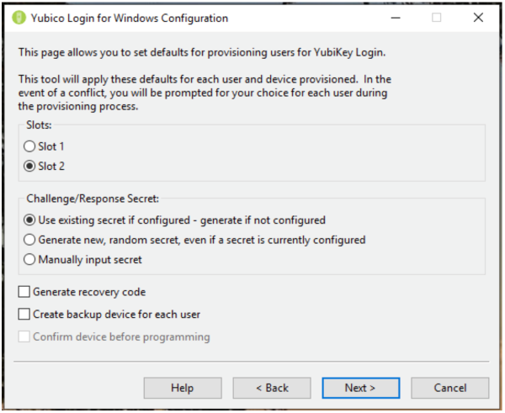
Task: Minimize the Yubico configuration window
Action: [x=396, y=18]
